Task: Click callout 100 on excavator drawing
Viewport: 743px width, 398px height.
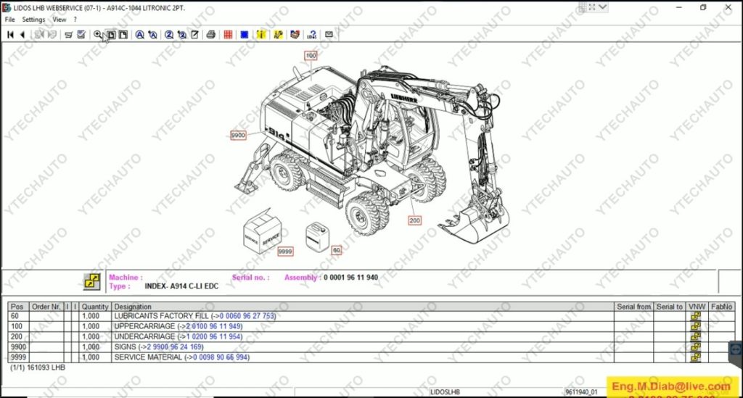Action: coord(311,55)
